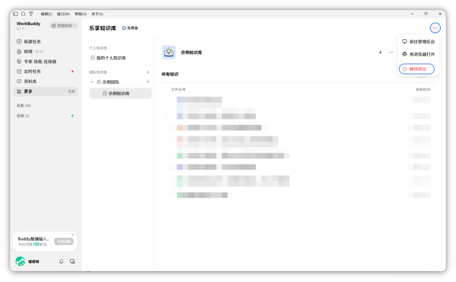Open the search magnifier icon
This screenshot has height=282, width=456.
(x=23, y=13)
